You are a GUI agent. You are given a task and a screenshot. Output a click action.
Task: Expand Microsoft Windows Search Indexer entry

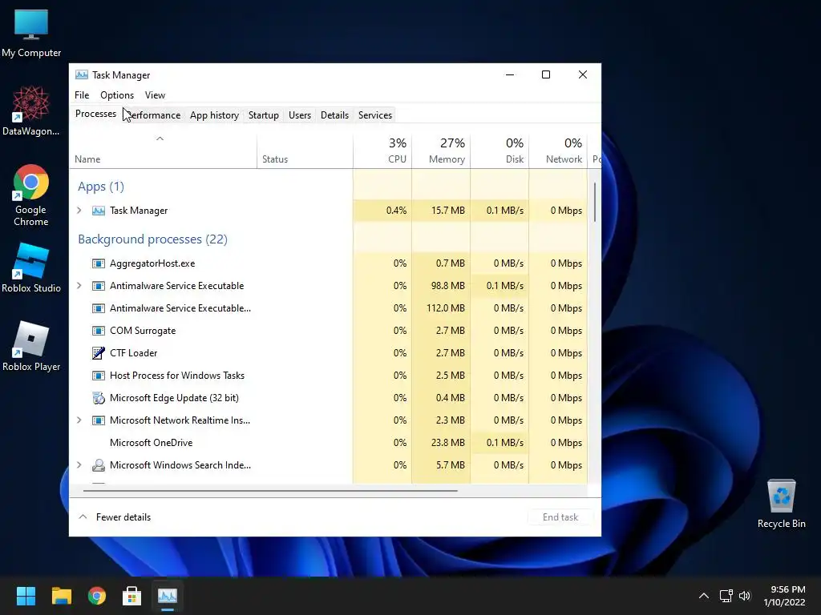pyautogui.click(x=79, y=465)
